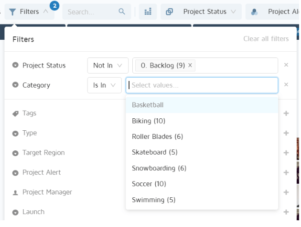The height and width of the screenshot is (227, 301).
Task: Open the Not In operator dropdown
Action: tap(107, 65)
